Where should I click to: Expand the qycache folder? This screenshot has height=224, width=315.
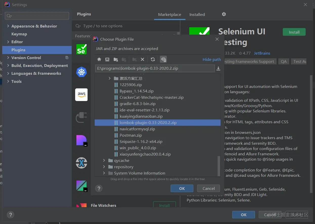click(x=104, y=160)
